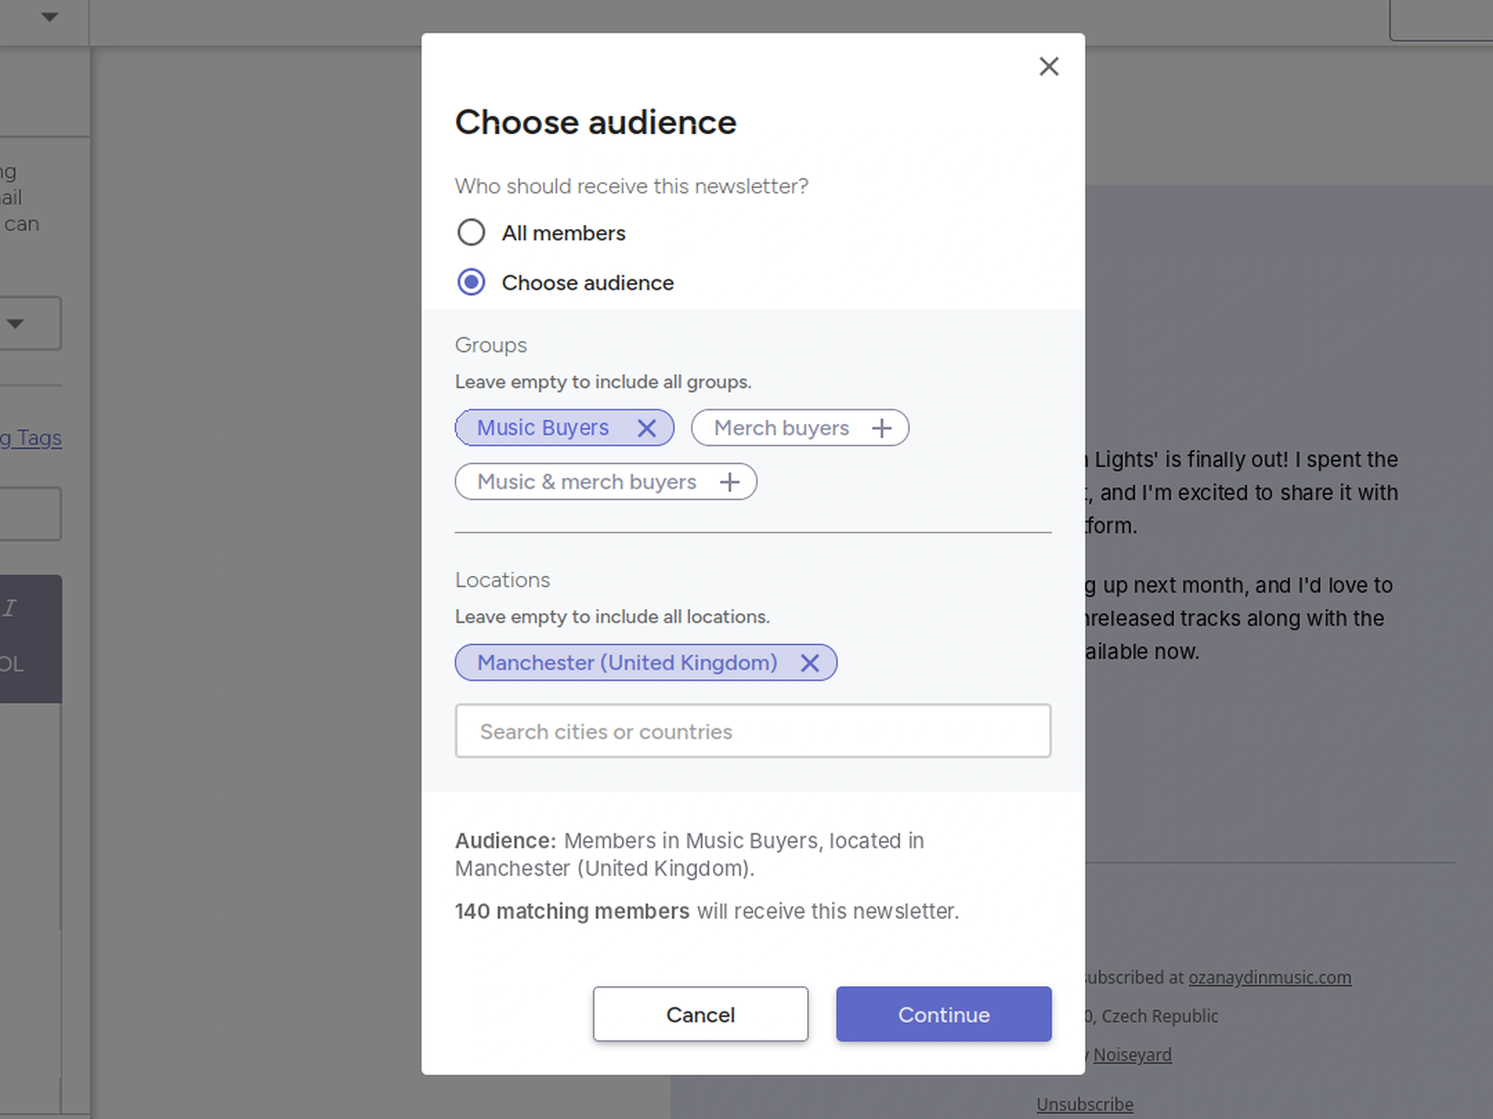Open ozanaydinmusic.com link in newsletter footer
1493x1119 pixels.
(1270, 977)
